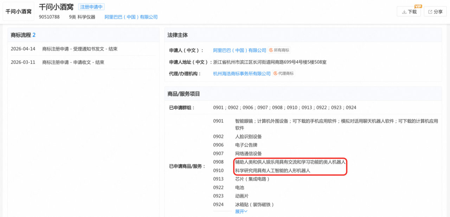
Task: Expand goods list with 展开
Action: point(241,211)
